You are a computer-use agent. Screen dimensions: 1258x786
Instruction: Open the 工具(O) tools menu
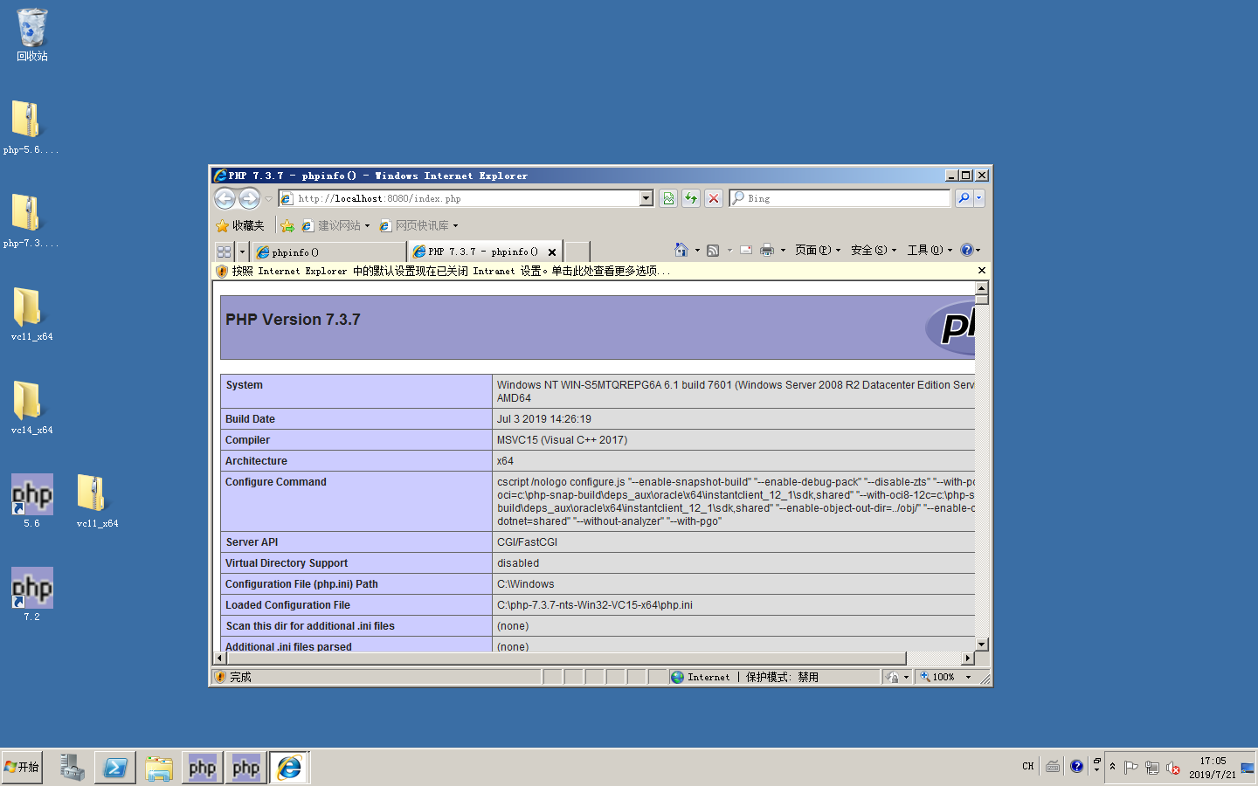[929, 251]
